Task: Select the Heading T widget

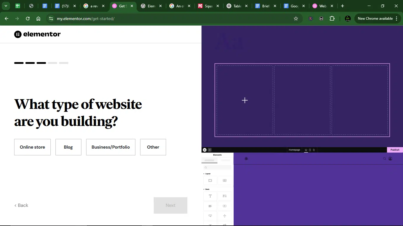Action: pos(210,196)
